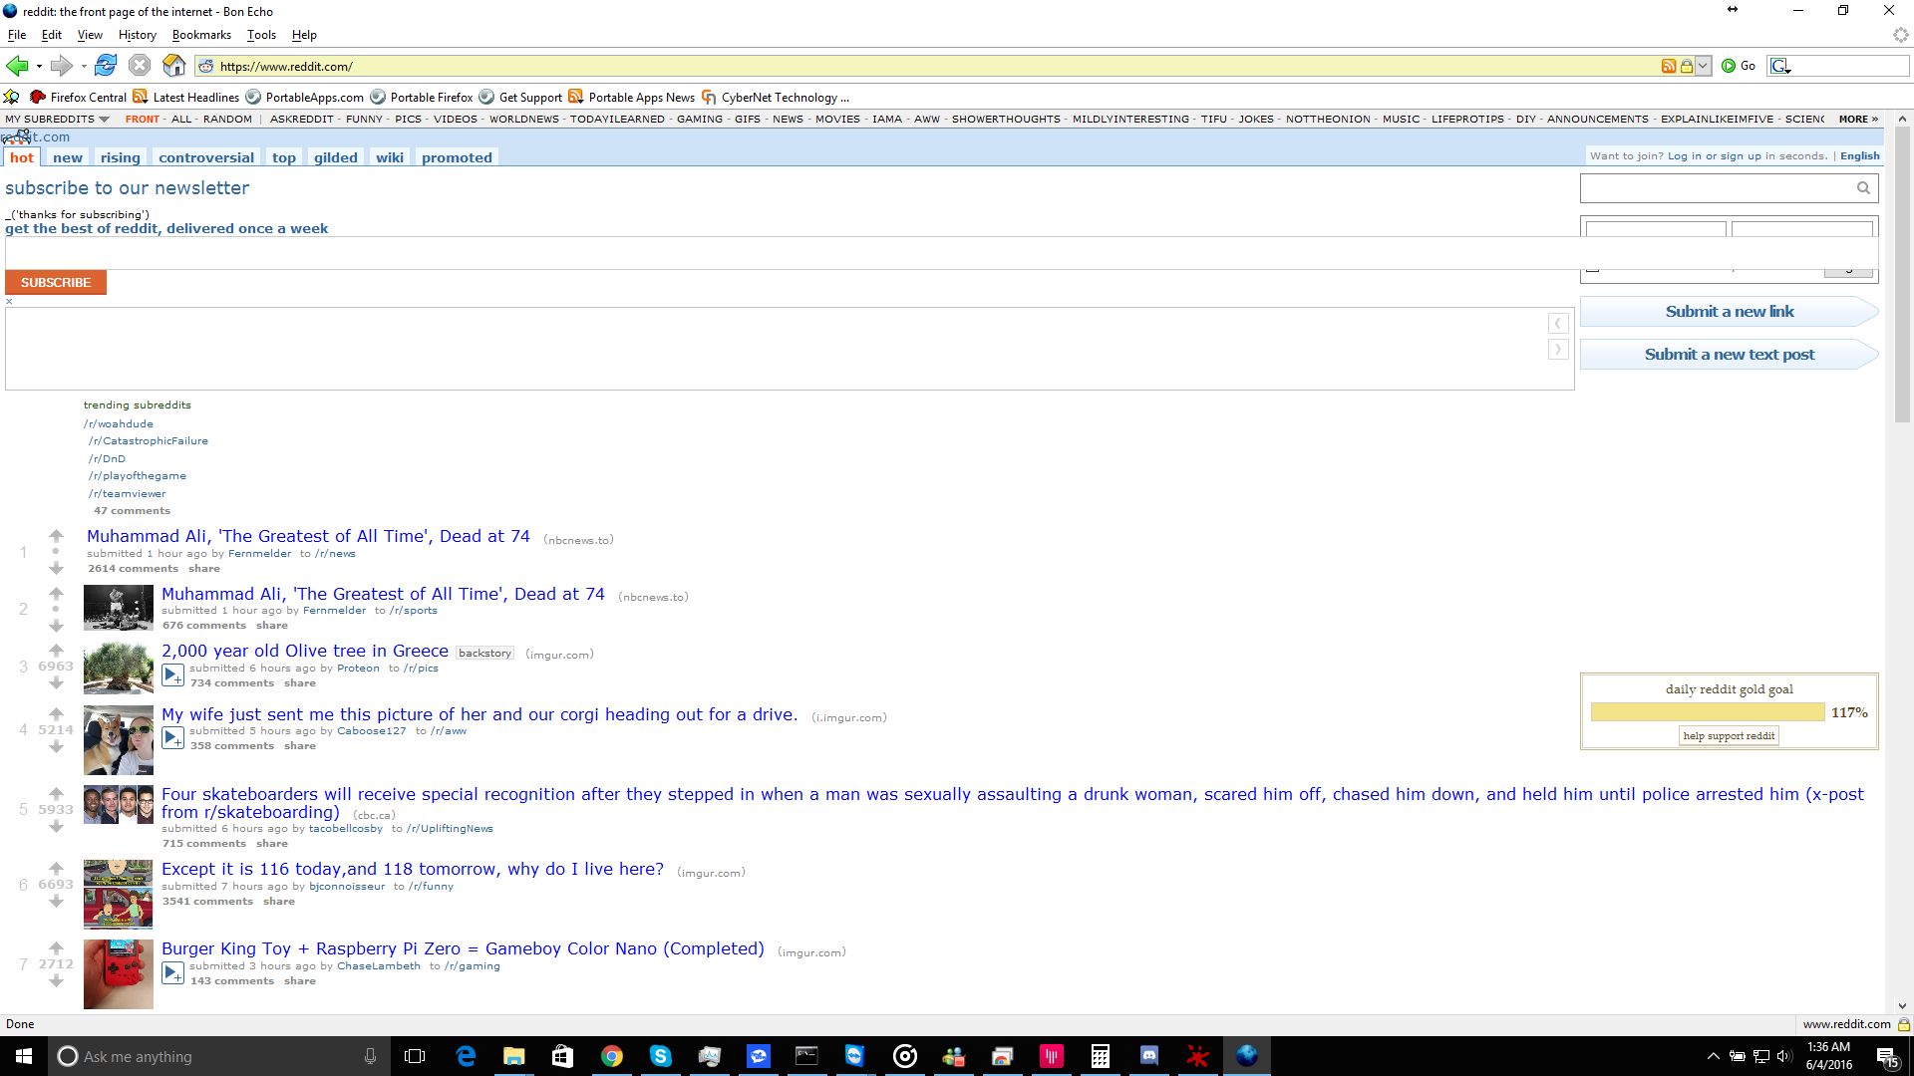Open the skateboarders post thumbnail
The height and width of the screenshot is (1076, 1914).
coord(118,805)
